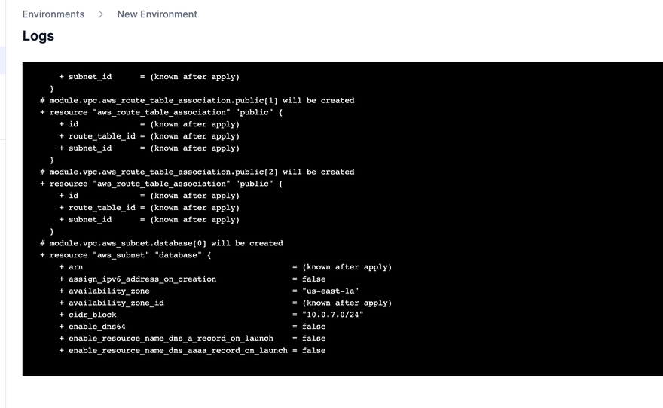
Task: Click the availability_zone_id log line
Action: coord(225,303)
